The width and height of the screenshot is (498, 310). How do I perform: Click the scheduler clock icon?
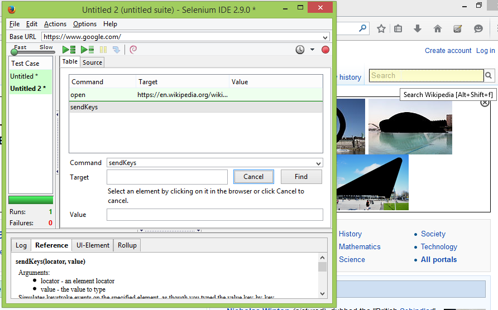click(300, 50)
